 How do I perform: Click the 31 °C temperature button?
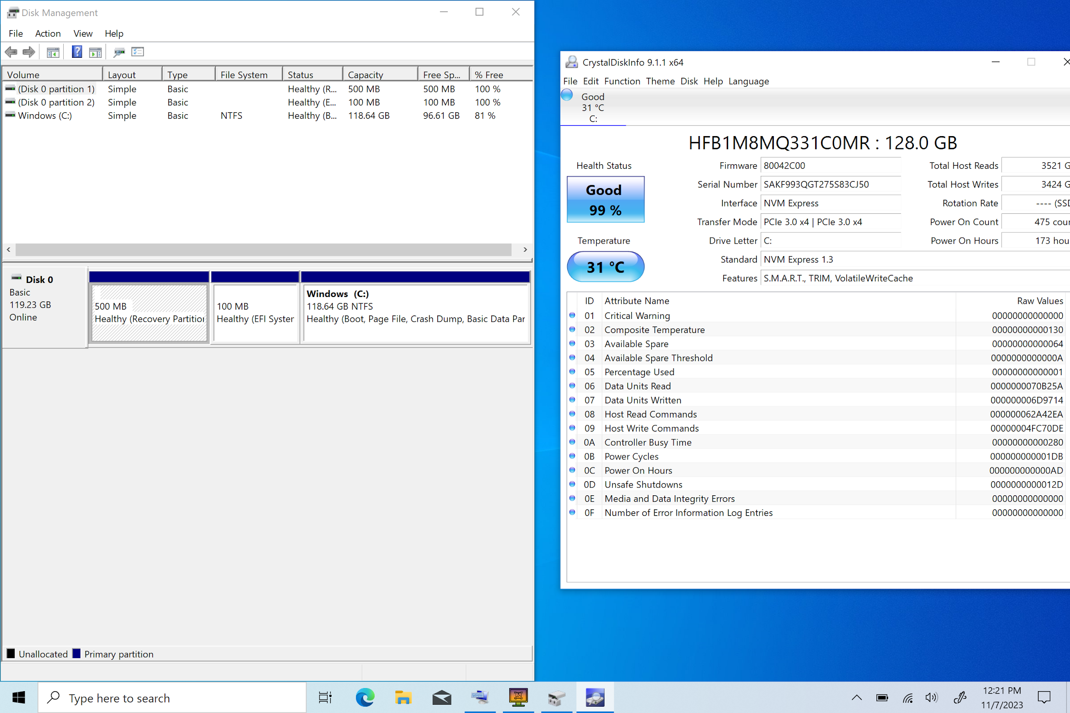[606, 267]
